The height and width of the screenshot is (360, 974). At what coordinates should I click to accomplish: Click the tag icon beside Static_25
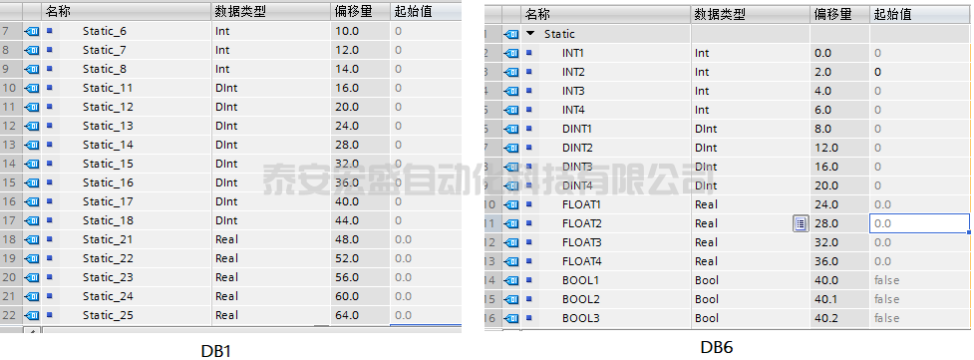[x=32, y=315]
